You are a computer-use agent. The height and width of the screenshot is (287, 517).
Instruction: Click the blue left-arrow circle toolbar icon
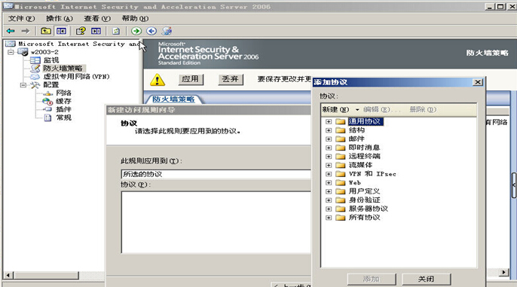point(151,31)
